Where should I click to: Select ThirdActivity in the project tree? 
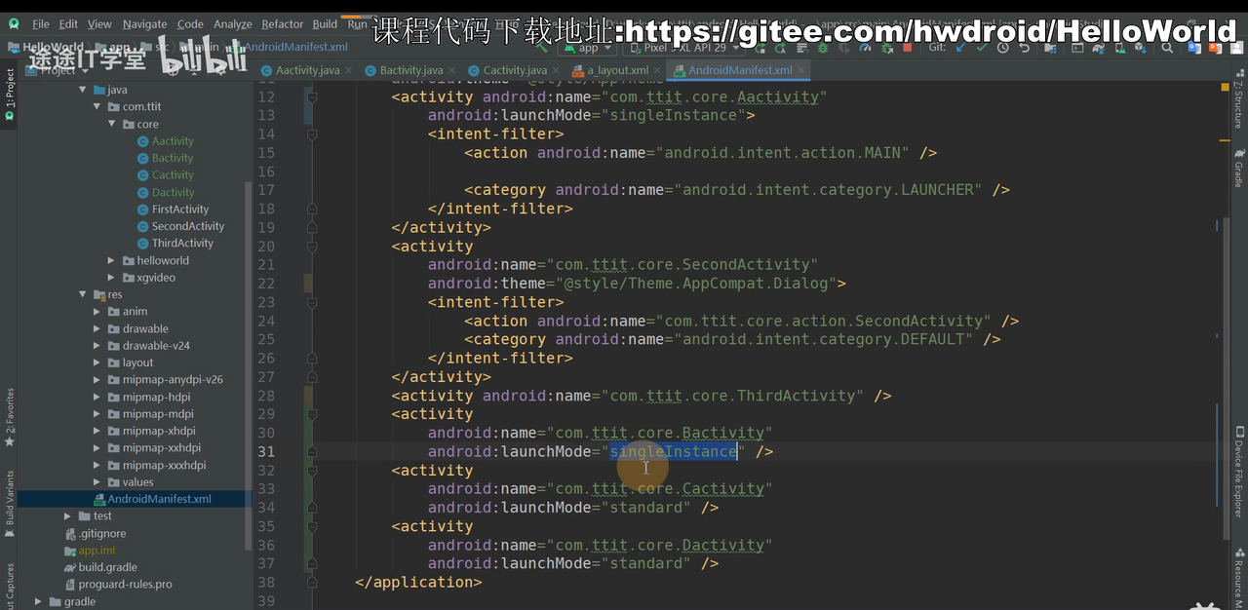[182, 244]
